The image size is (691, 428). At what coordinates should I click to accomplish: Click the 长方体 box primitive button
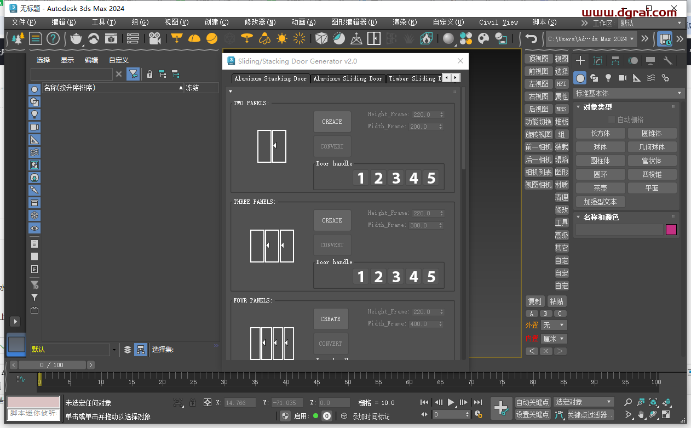click(x=600, y=133)
